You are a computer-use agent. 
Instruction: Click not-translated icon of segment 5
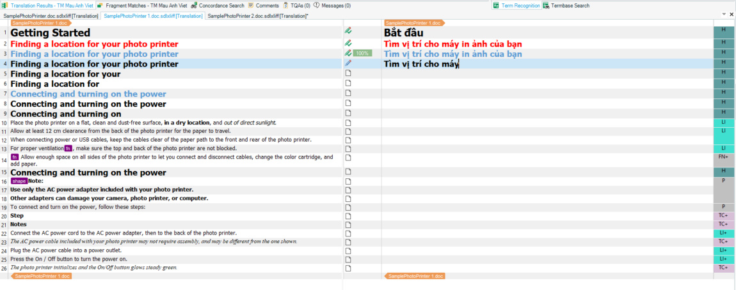point(348,73)
